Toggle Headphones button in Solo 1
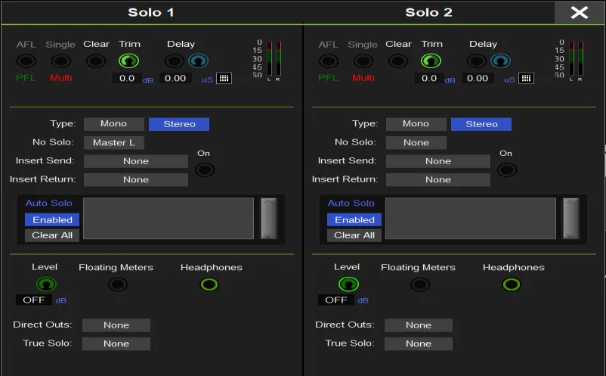The image size is (606, 376). coord(209,284)
